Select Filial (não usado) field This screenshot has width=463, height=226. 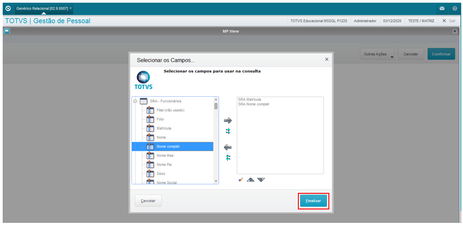coord(170,110)
